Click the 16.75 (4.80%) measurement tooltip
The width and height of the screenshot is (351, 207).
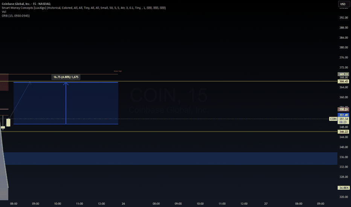pyautogui.click(x=66, y=77)
